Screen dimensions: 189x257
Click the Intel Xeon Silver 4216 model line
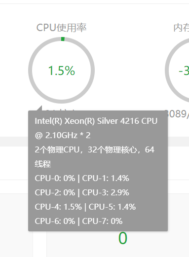point(96,121)
